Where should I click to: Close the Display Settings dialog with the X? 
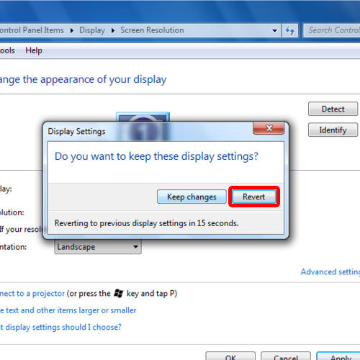pyautogui.click(x=269, y=128)
